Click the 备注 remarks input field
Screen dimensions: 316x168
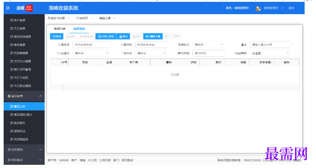coord(270,45)
